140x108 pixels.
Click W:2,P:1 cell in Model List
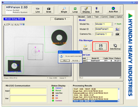click(x=118, y=61)
